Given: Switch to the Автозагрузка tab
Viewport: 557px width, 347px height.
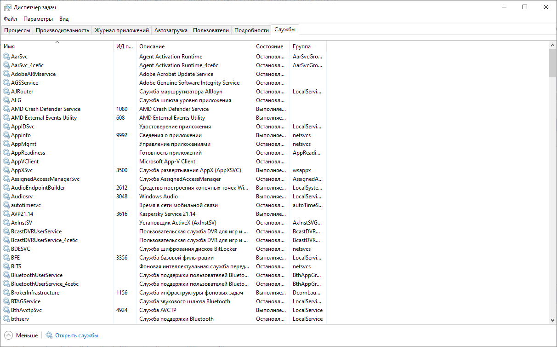Looking at the screenshot, I should click(171, 30).
